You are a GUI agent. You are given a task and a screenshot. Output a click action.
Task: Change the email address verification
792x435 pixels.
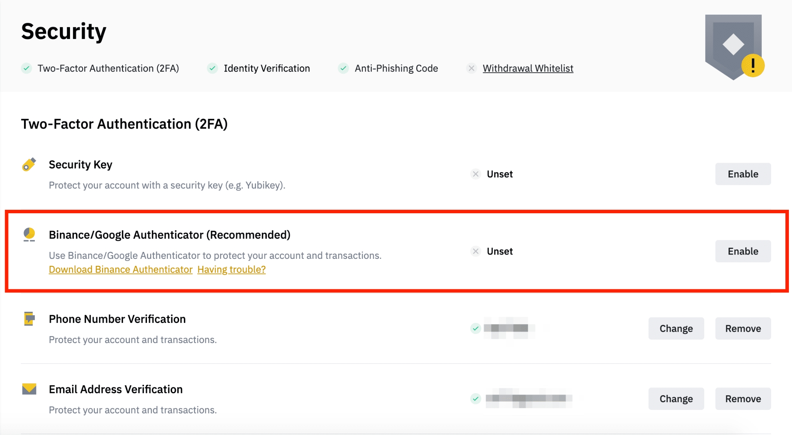coord(676,399)
